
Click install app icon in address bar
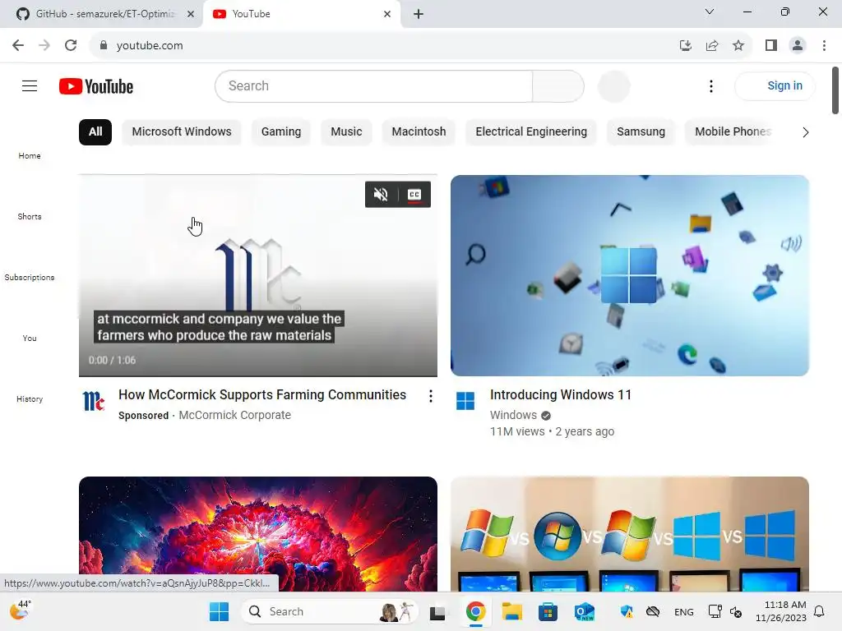[685, 46]
